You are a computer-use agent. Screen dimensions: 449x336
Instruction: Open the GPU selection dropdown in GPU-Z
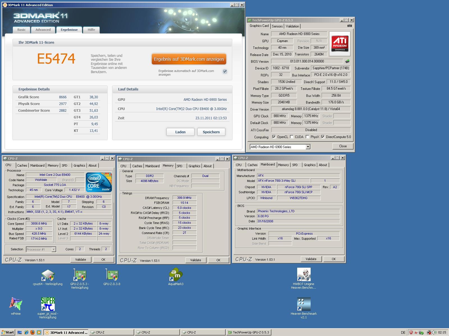(x=308, y=147)
